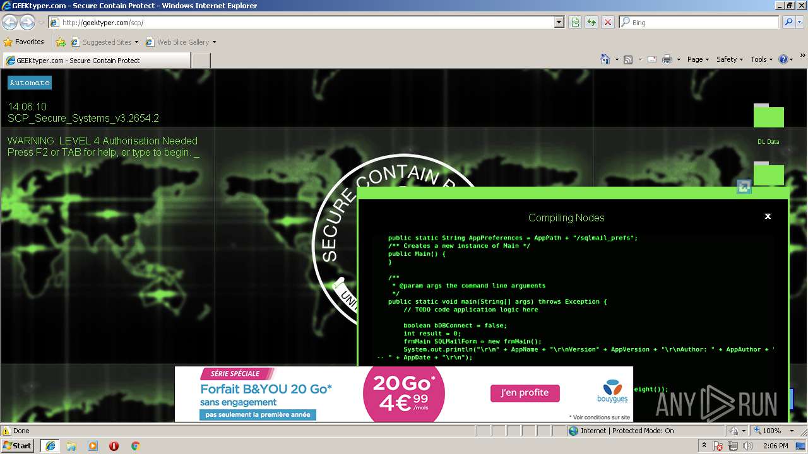This screenshot has width=808, height=454.
Task: Click SCP_Secure_Systems_v3.2654.2 text
Action: coord(83,118)
